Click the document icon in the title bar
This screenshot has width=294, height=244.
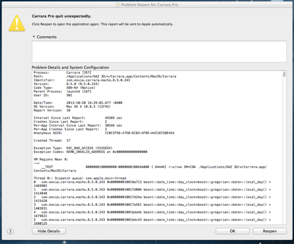click(118, 5)
